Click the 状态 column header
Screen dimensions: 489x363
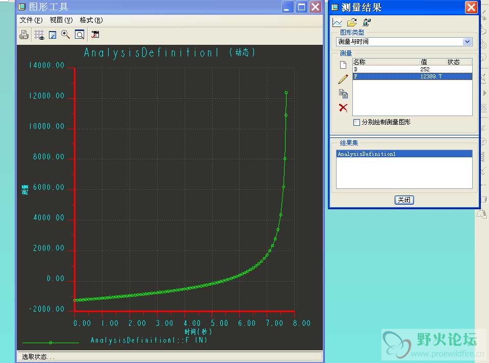pos(453,62)
